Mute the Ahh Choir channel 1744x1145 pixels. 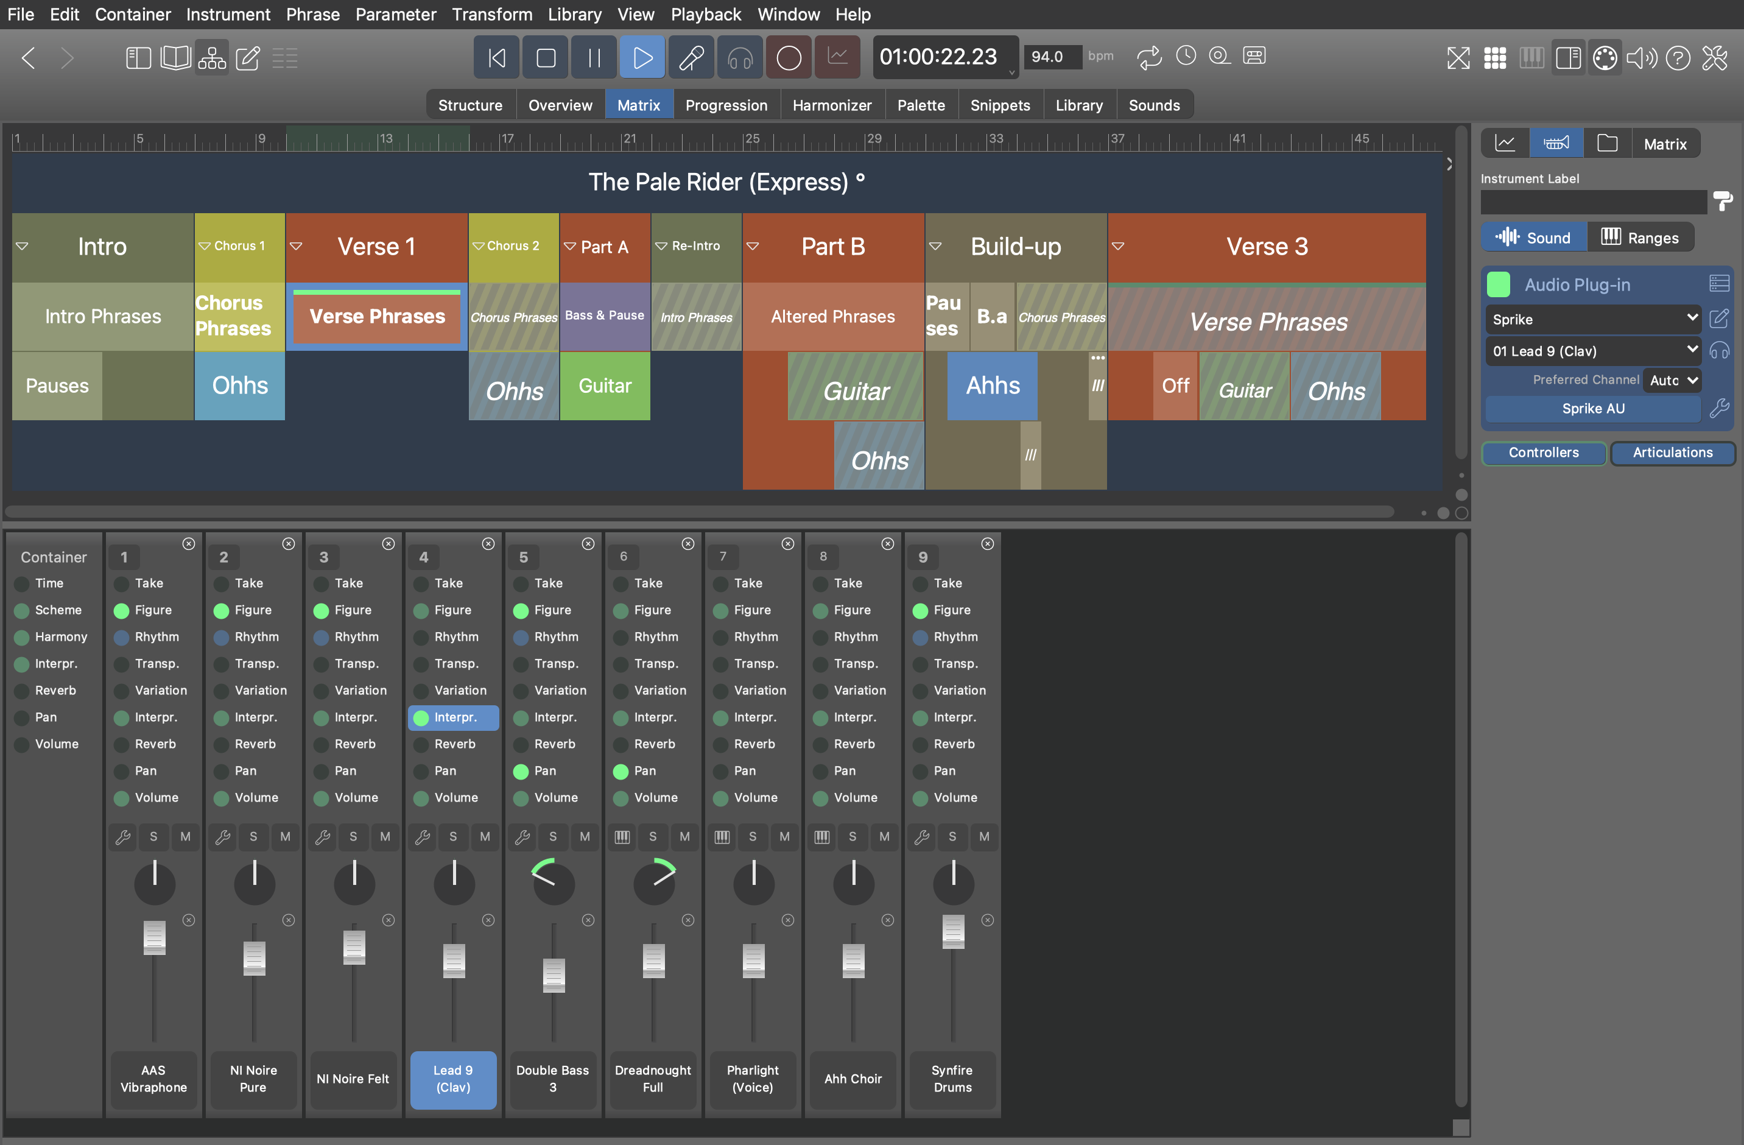pyautogui.click(x=884, y=836)
